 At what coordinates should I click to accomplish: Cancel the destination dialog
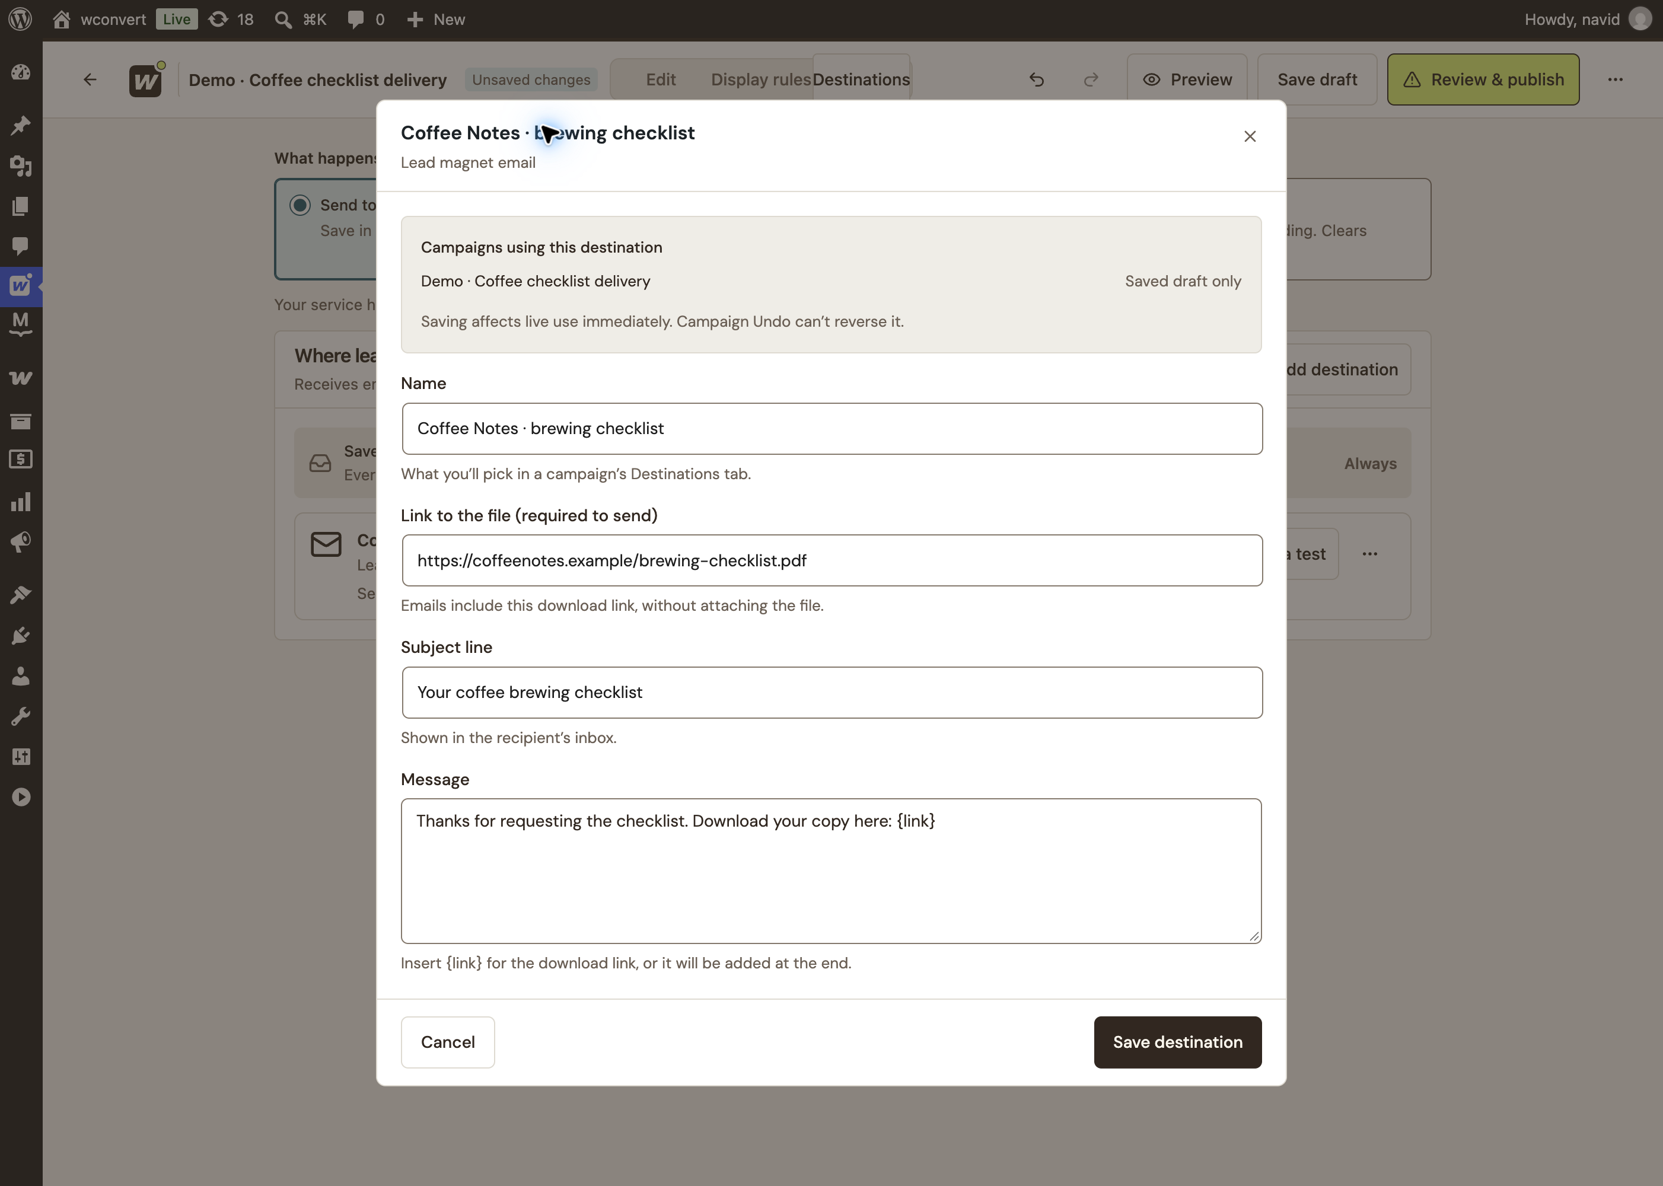point(448,1042)
